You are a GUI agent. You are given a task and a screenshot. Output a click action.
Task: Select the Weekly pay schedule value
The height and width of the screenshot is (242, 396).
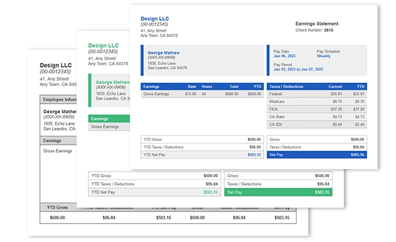coord(323,56)
